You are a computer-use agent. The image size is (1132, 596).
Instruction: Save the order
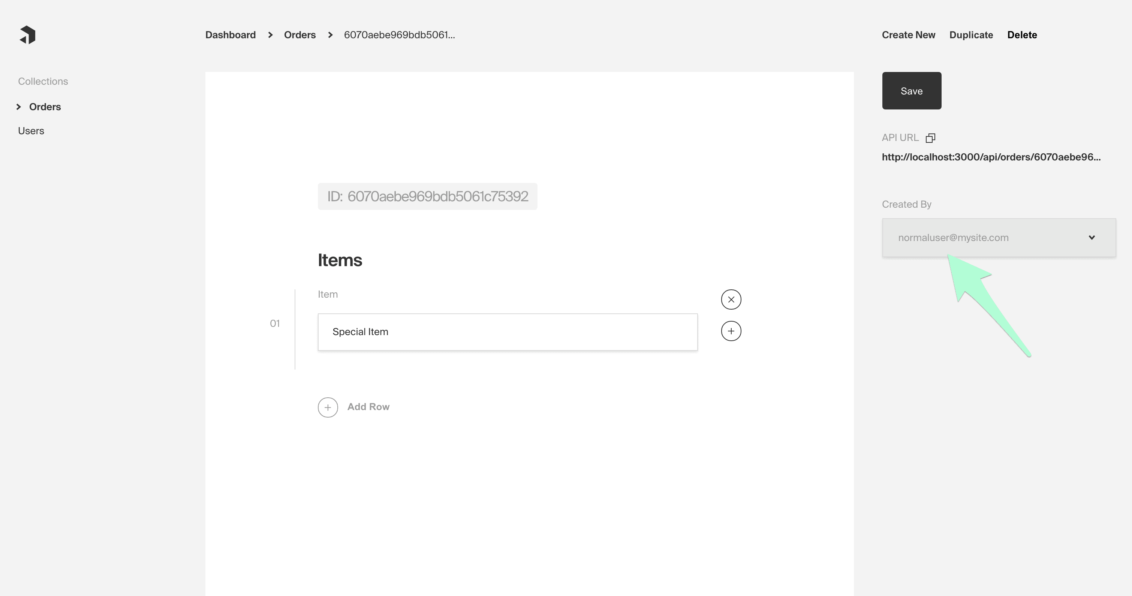pyautogui.click(x=911, y=91)
